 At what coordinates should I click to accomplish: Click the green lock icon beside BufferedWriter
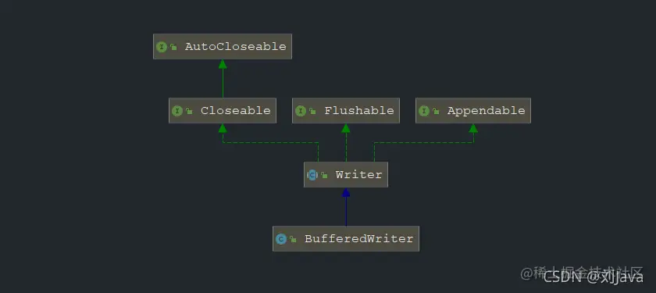(293, 239)
